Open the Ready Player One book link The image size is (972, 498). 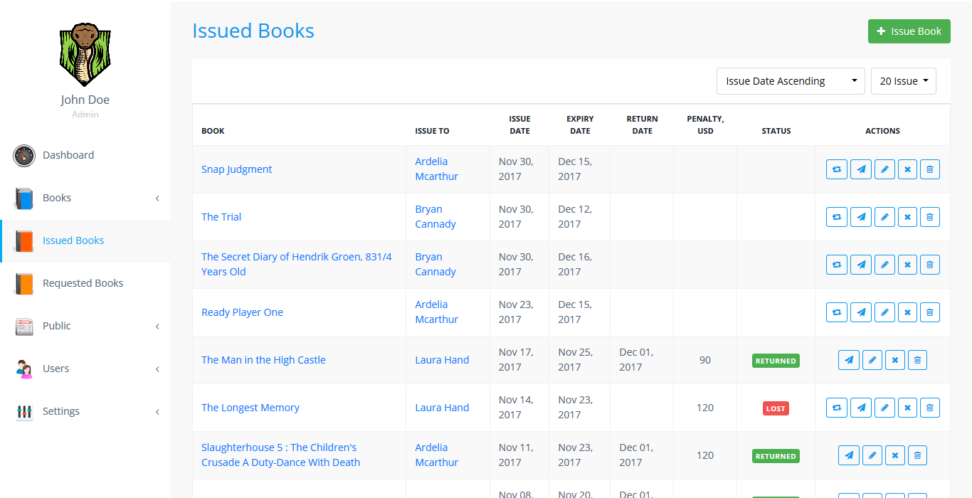coord(242,312)
